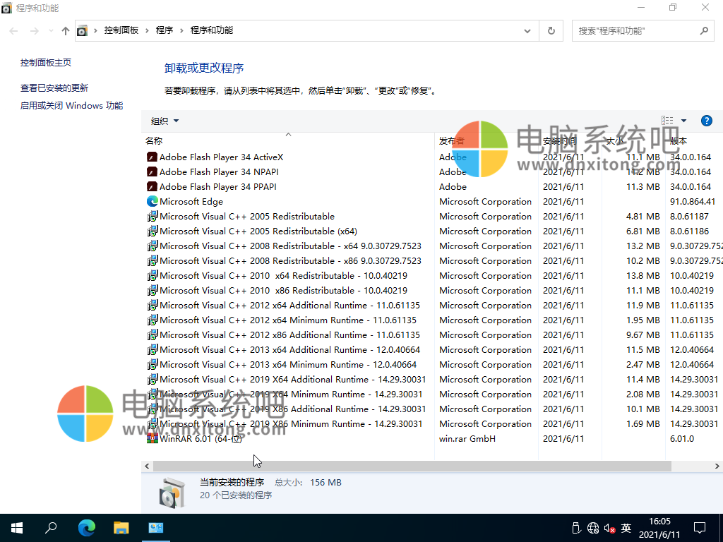This screenshot has height=542, width=723.
Task: Click the Adobe publisher cell of Flash PPAPI
Action: [x=453, y=186]
